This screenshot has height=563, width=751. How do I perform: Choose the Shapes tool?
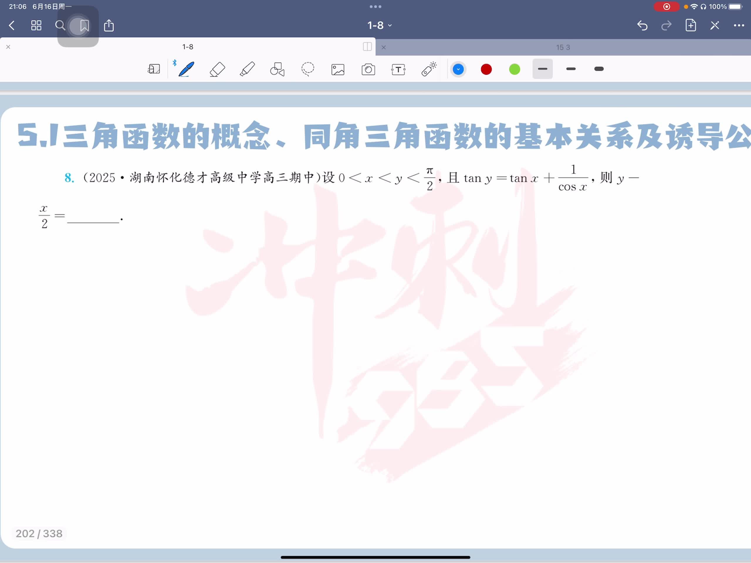(x=277, y=69)
